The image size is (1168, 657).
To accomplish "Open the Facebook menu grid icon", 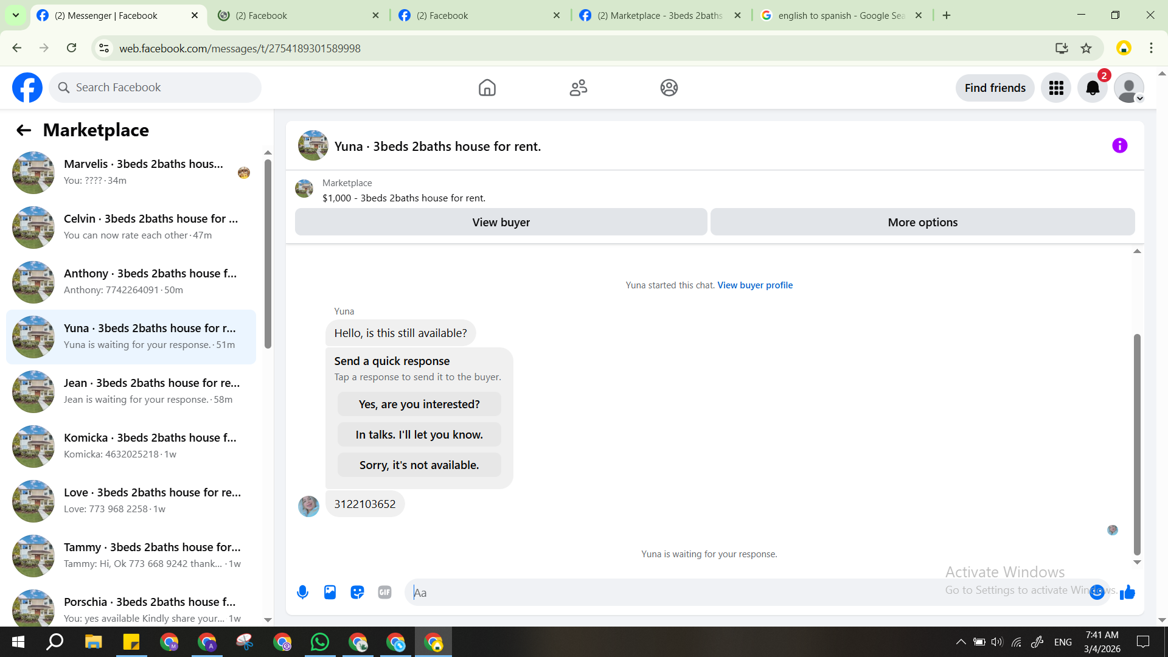I will (x=1056, y=88).
